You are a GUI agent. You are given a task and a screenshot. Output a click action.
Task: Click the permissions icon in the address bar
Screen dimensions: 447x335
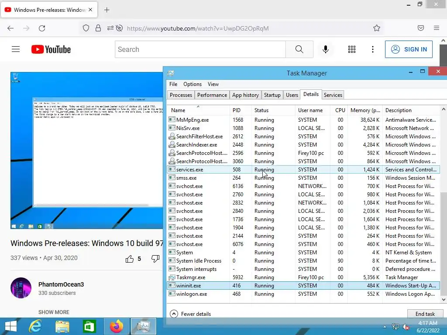click(x=110, y=28)
